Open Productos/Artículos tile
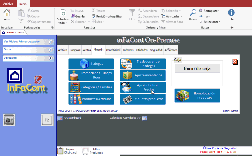 [91, 99]
